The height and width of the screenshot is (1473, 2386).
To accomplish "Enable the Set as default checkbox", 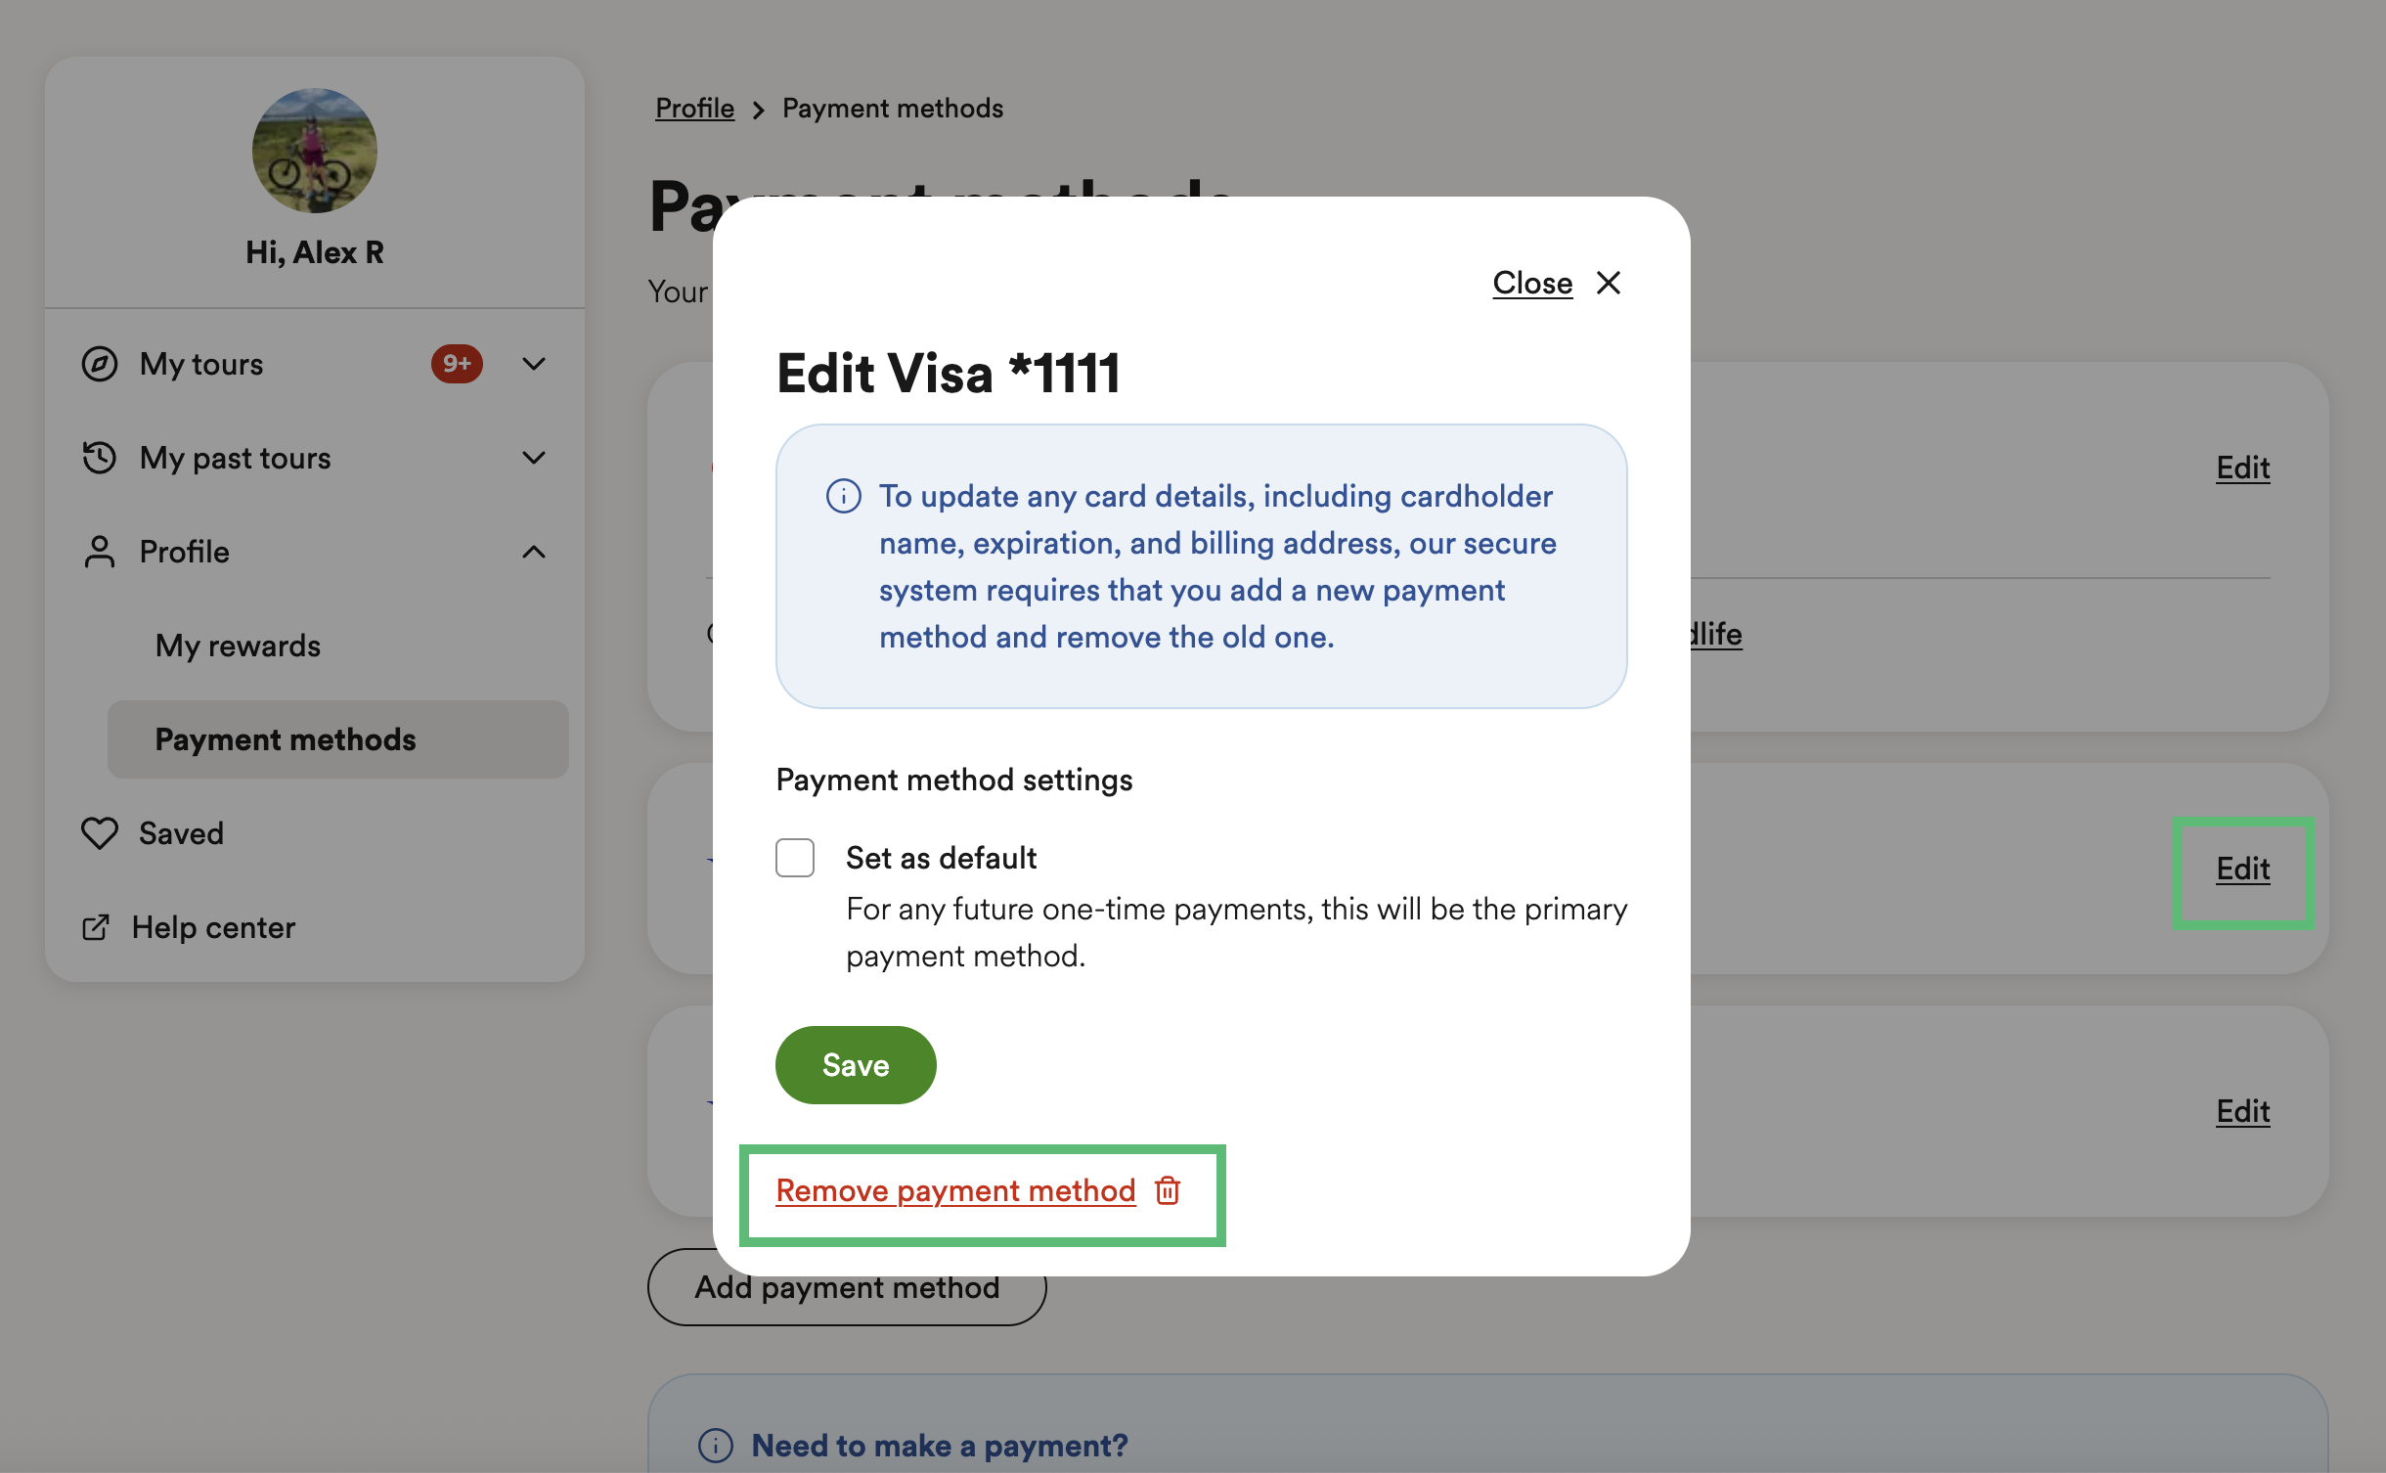I will (x=795, y=858).
